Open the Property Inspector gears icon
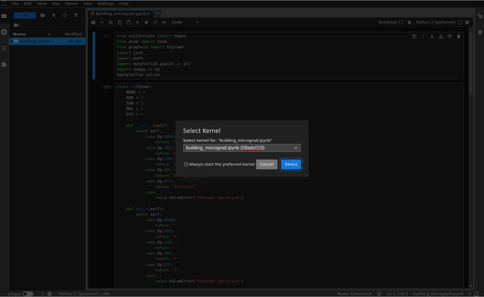This screenshot has height=297, width=484. pyautogui.click(x=480, y=16)
